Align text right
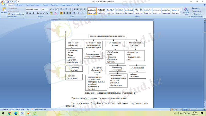This screenshot has height=116, width=206. (67, 13)
